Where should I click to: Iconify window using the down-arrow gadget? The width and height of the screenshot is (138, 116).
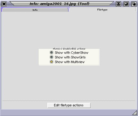tap(119, 4)
